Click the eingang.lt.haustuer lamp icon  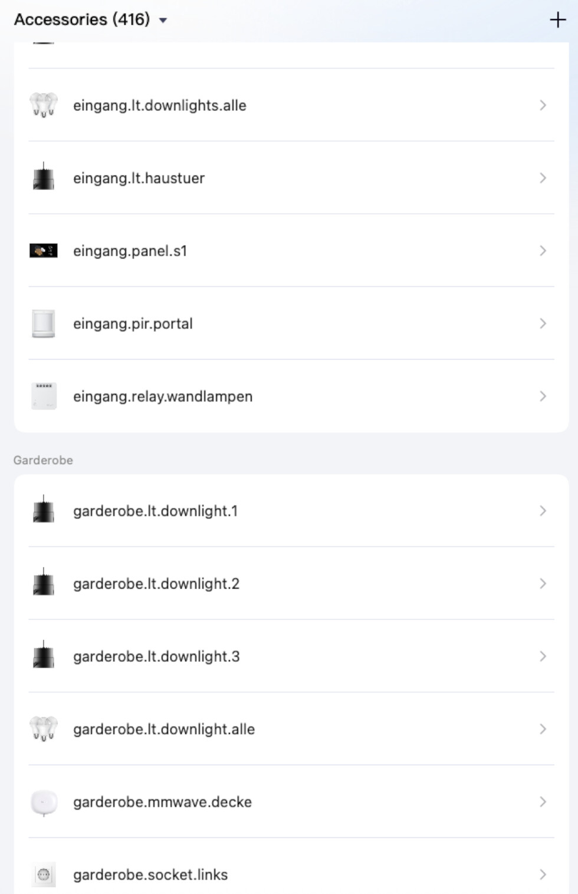pyautogui.click(x=44, y=178)
